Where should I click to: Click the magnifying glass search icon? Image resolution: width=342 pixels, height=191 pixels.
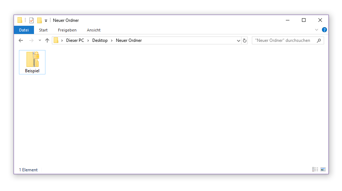tap(319, 40)
